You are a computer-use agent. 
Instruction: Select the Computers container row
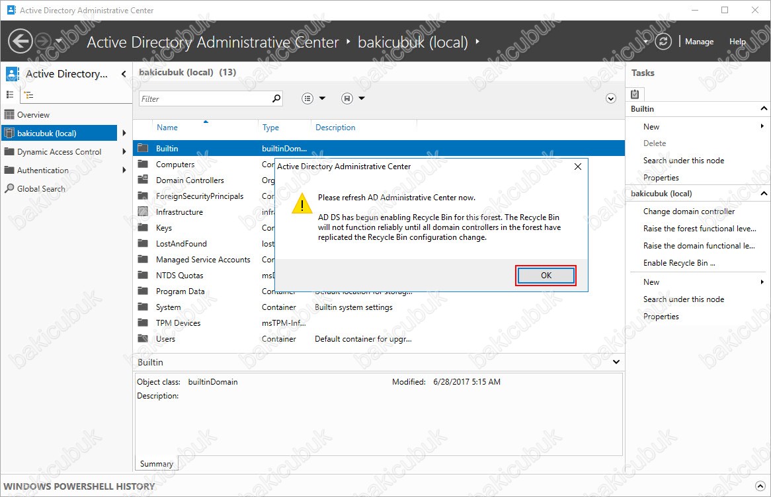tap(203, 165)
